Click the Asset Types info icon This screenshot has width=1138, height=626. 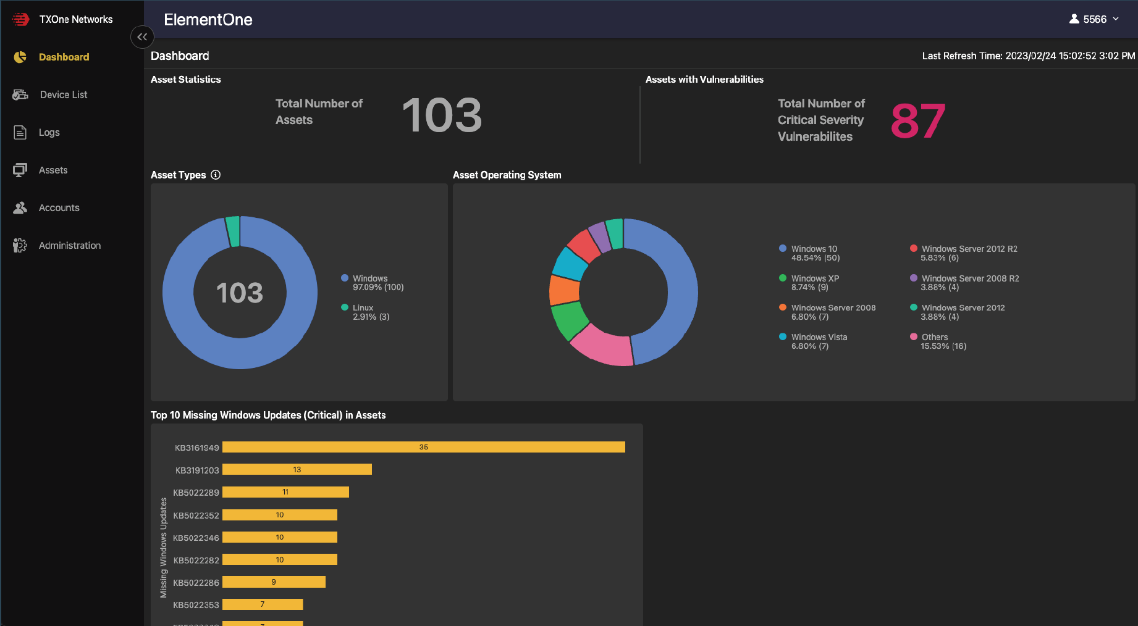click(216, 175)
